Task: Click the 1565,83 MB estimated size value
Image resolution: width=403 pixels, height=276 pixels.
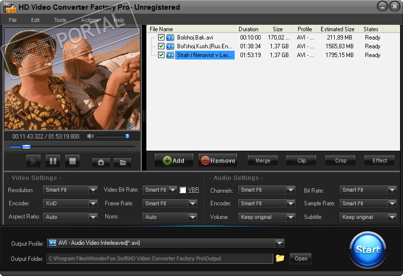Action: 340,46
